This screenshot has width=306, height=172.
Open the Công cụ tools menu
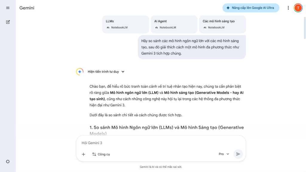point(101,154)
